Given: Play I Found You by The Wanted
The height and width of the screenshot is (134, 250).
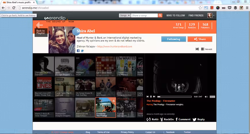Looking at the screenshot, I should pos(126,66).
